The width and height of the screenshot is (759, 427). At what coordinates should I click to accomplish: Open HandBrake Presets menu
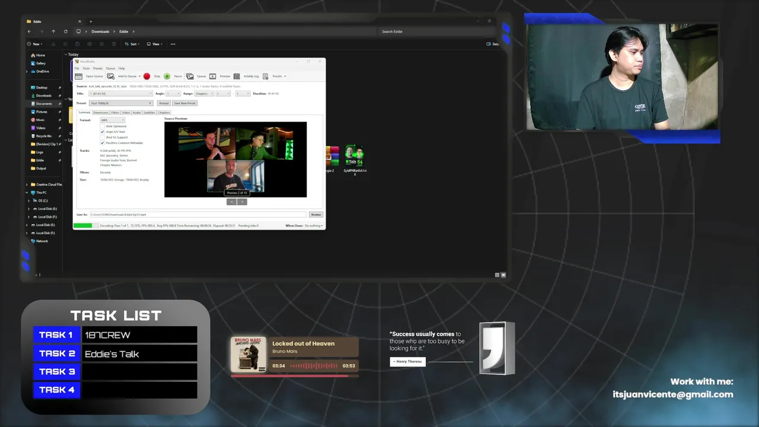98,68
